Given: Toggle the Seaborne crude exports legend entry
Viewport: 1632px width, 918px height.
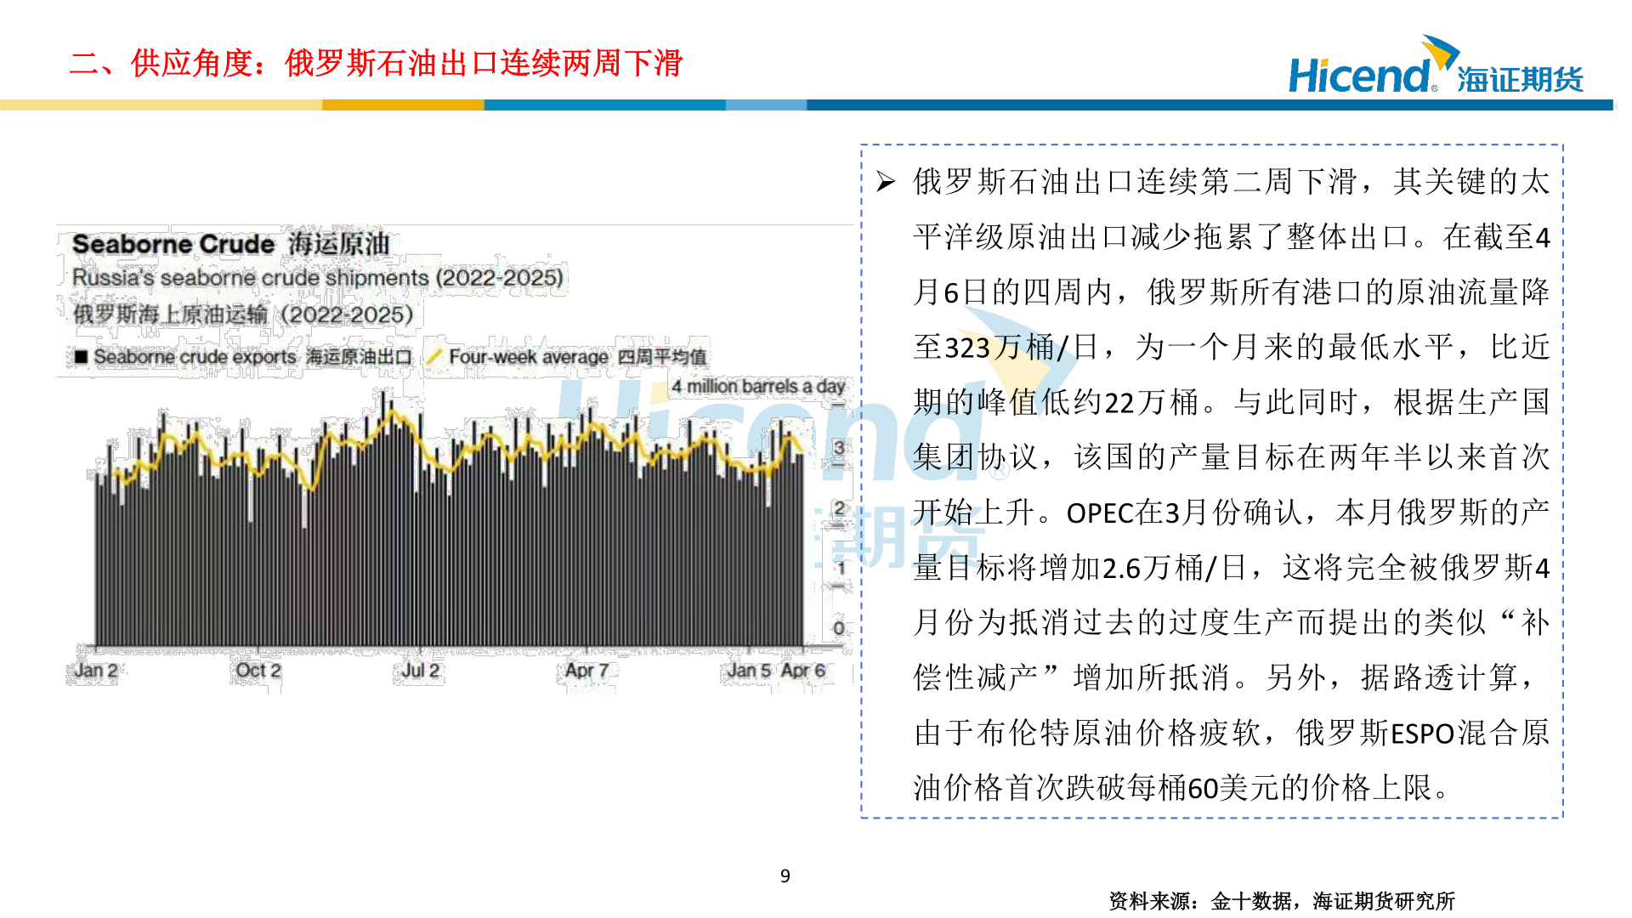Looking at the screenshot, I should pyautogui.click(x=204, y=357).
